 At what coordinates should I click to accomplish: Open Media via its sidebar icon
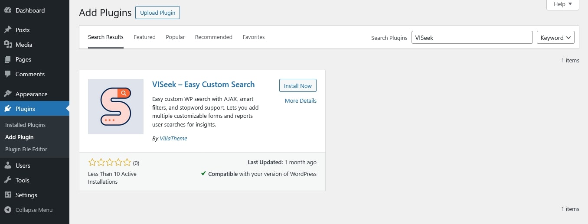8,45
